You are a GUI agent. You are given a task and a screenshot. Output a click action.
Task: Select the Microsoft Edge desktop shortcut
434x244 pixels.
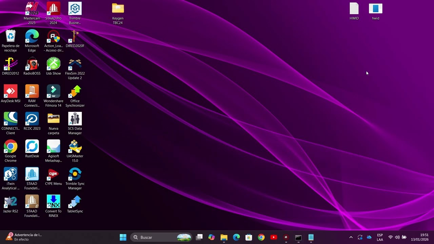pos(32,41)
